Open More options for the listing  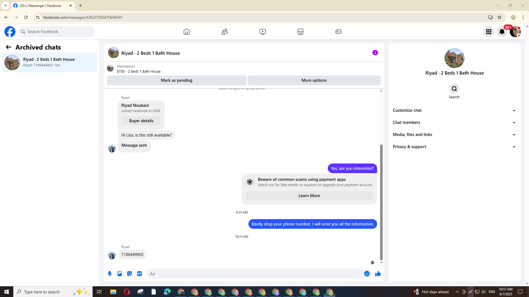pyautogui.click(x=314, y=80)
